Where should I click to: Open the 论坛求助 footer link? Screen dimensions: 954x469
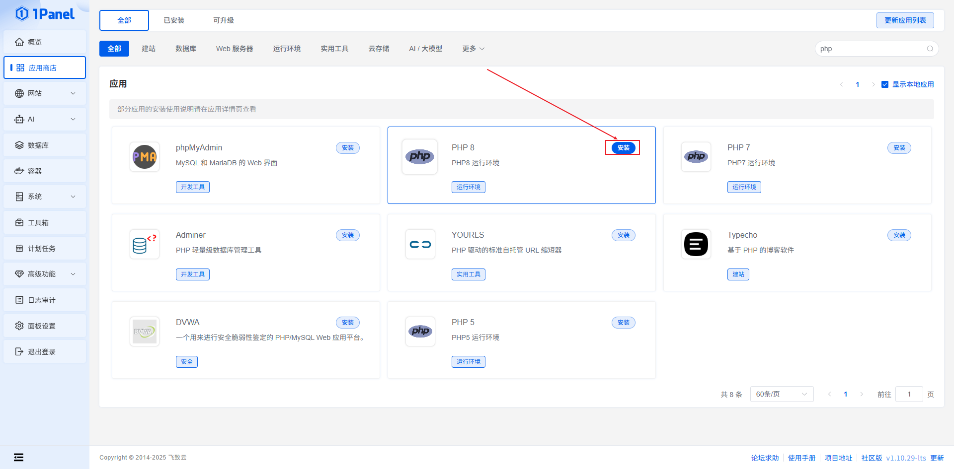pyautogui.click(x=765, y=458)
